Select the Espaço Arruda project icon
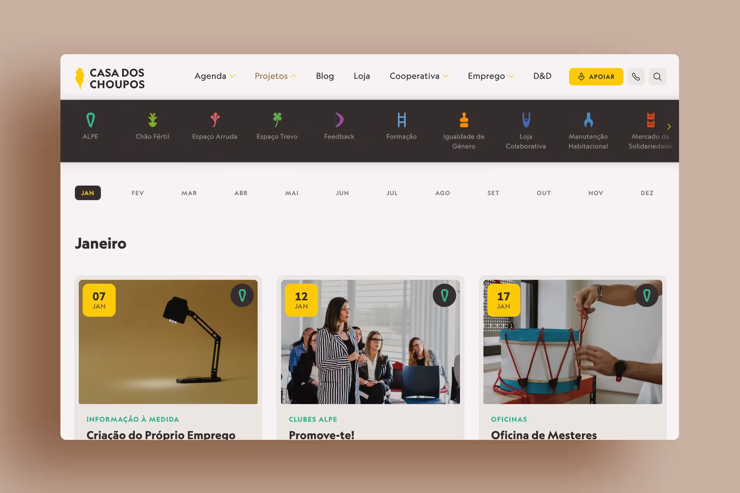The height and width of the screenshot is (493, 740). coord(215,120)
